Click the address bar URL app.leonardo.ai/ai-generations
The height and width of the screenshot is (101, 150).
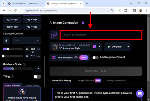[41, 11]
